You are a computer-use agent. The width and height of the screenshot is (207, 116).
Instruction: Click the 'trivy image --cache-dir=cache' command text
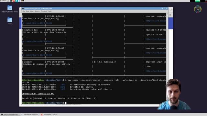83,80
